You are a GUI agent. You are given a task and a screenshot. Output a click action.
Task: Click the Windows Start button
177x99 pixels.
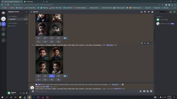[2, 97]
